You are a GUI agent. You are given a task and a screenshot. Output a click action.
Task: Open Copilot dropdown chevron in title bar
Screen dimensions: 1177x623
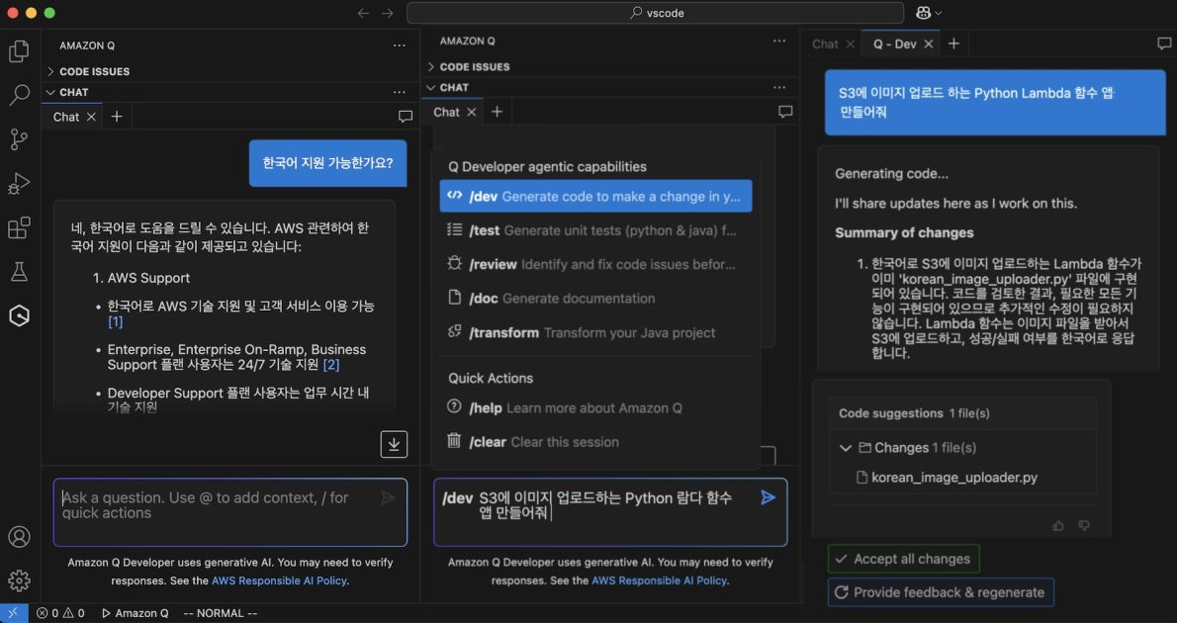(939, 13)
